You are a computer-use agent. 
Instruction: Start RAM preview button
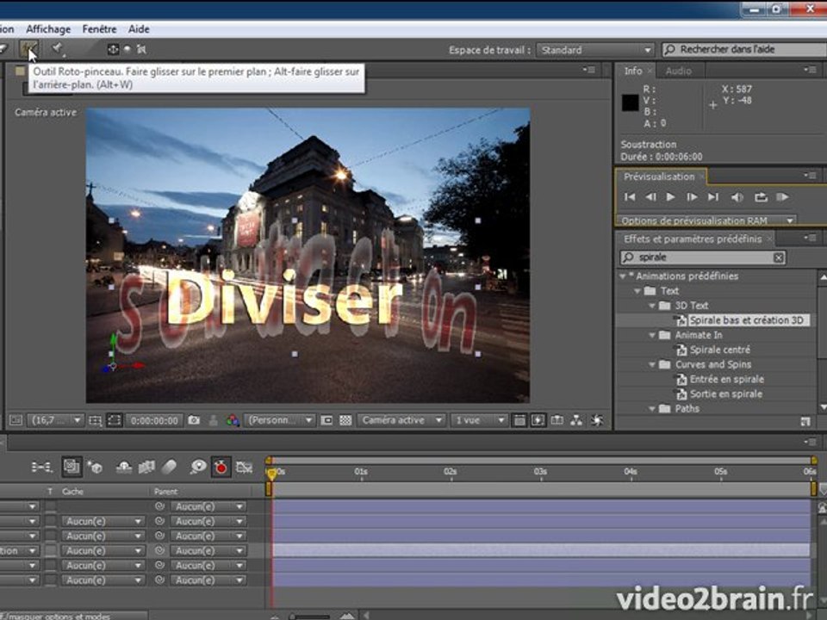pyautogui.click(x=782, y=197)
